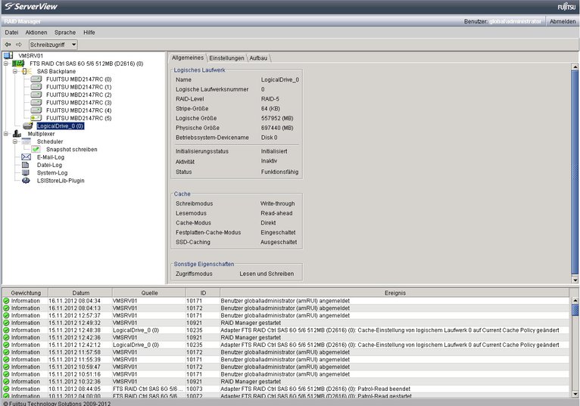
Task: Sort event log by ID column
Action: (x=203, y=293)
